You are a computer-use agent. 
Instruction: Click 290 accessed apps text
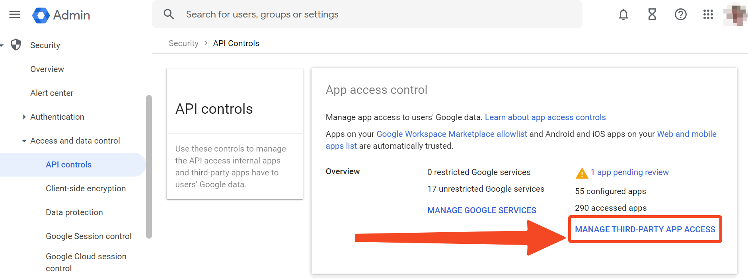tap(611, 208)
